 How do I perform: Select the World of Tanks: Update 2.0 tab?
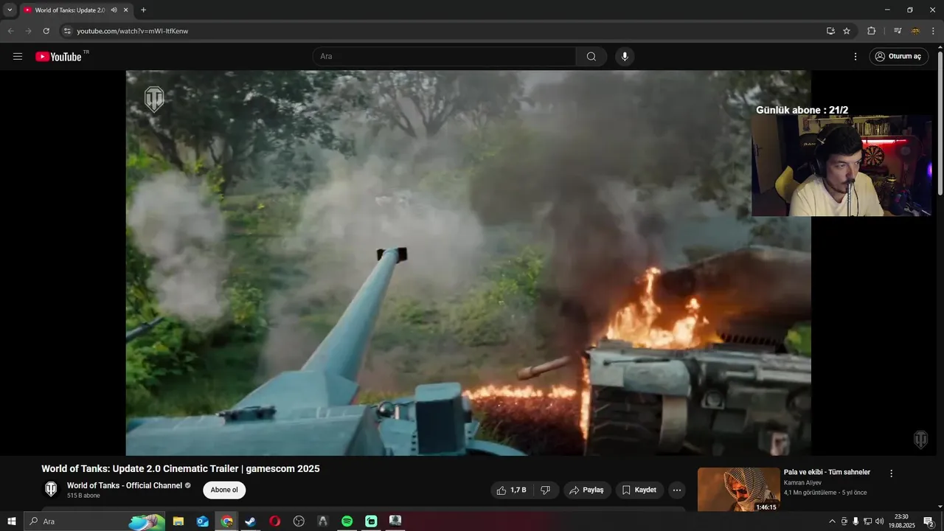[70, 10]
